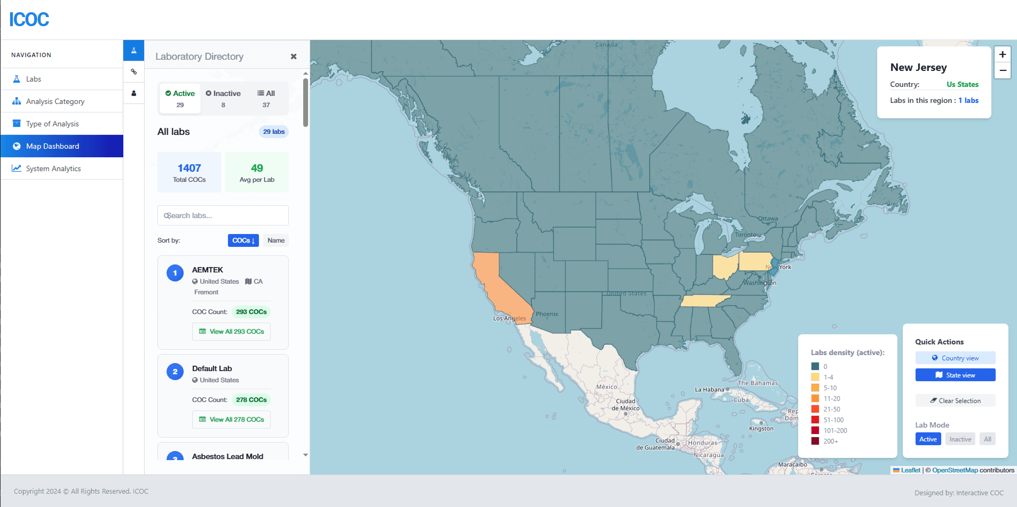Image resolution: width=1017 pixels, height=507 pixels.
Task: Set Lab Mode to Inactive
Action: point(960,439)
